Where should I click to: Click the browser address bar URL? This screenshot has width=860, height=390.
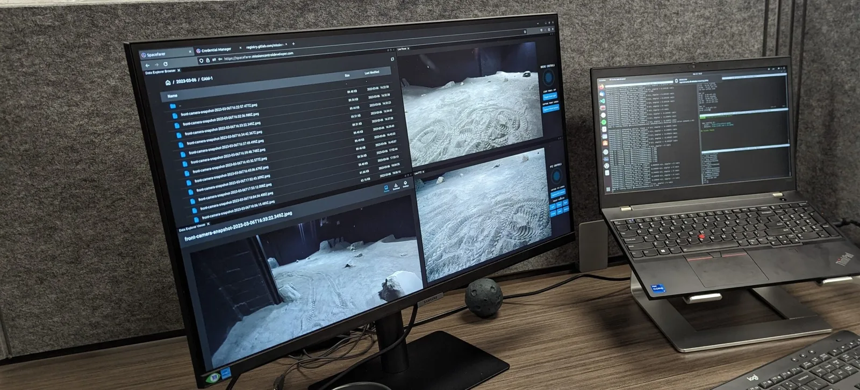(259, 56)
